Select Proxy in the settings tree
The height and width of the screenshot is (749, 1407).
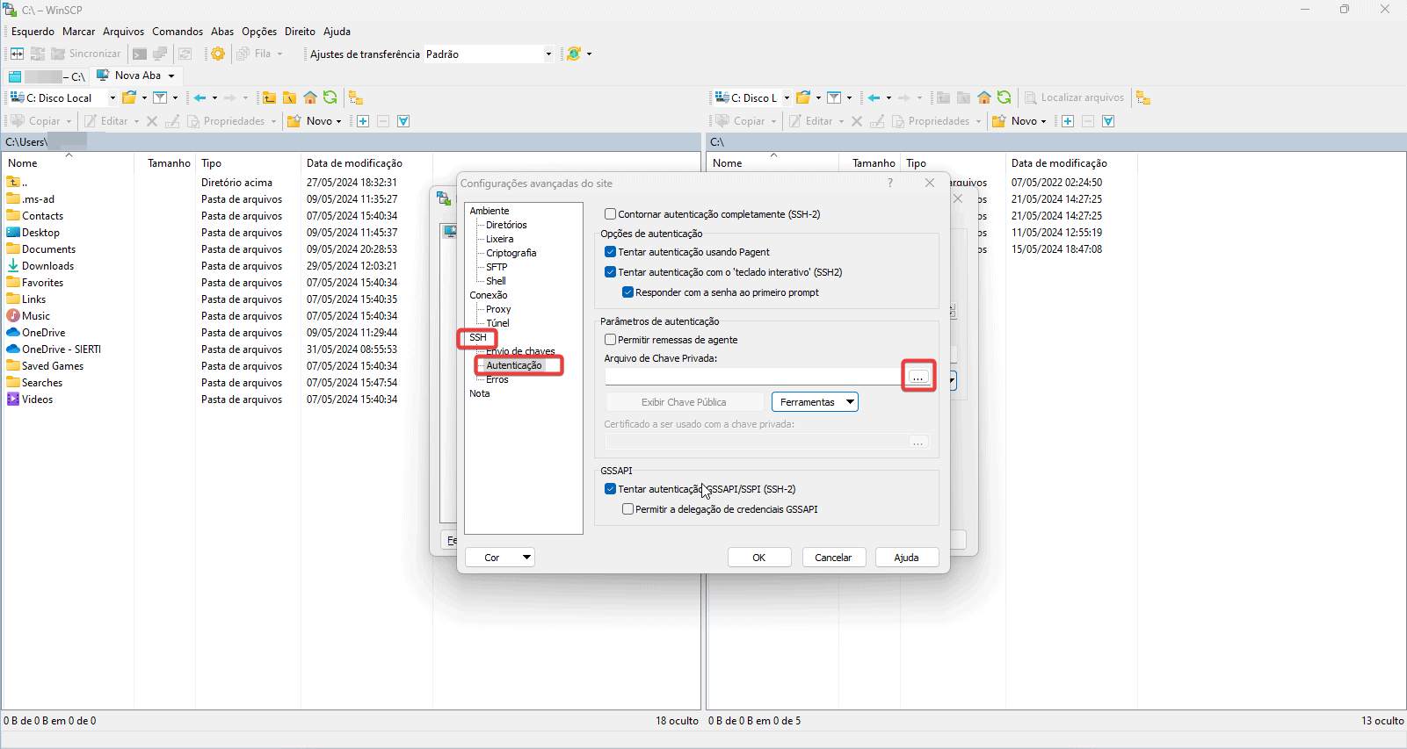pyautogui.click(x=498, y=309)
